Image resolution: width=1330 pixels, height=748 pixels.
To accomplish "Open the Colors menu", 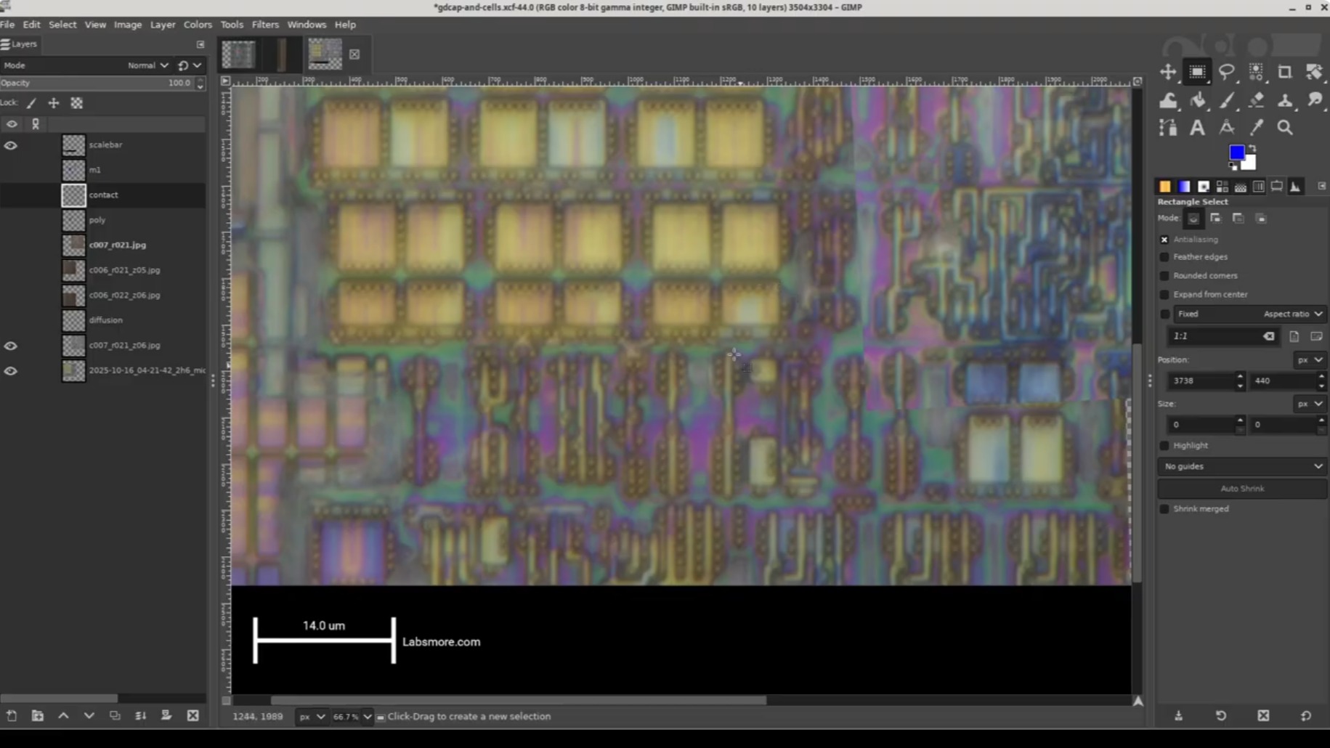I will click(197, 24).
